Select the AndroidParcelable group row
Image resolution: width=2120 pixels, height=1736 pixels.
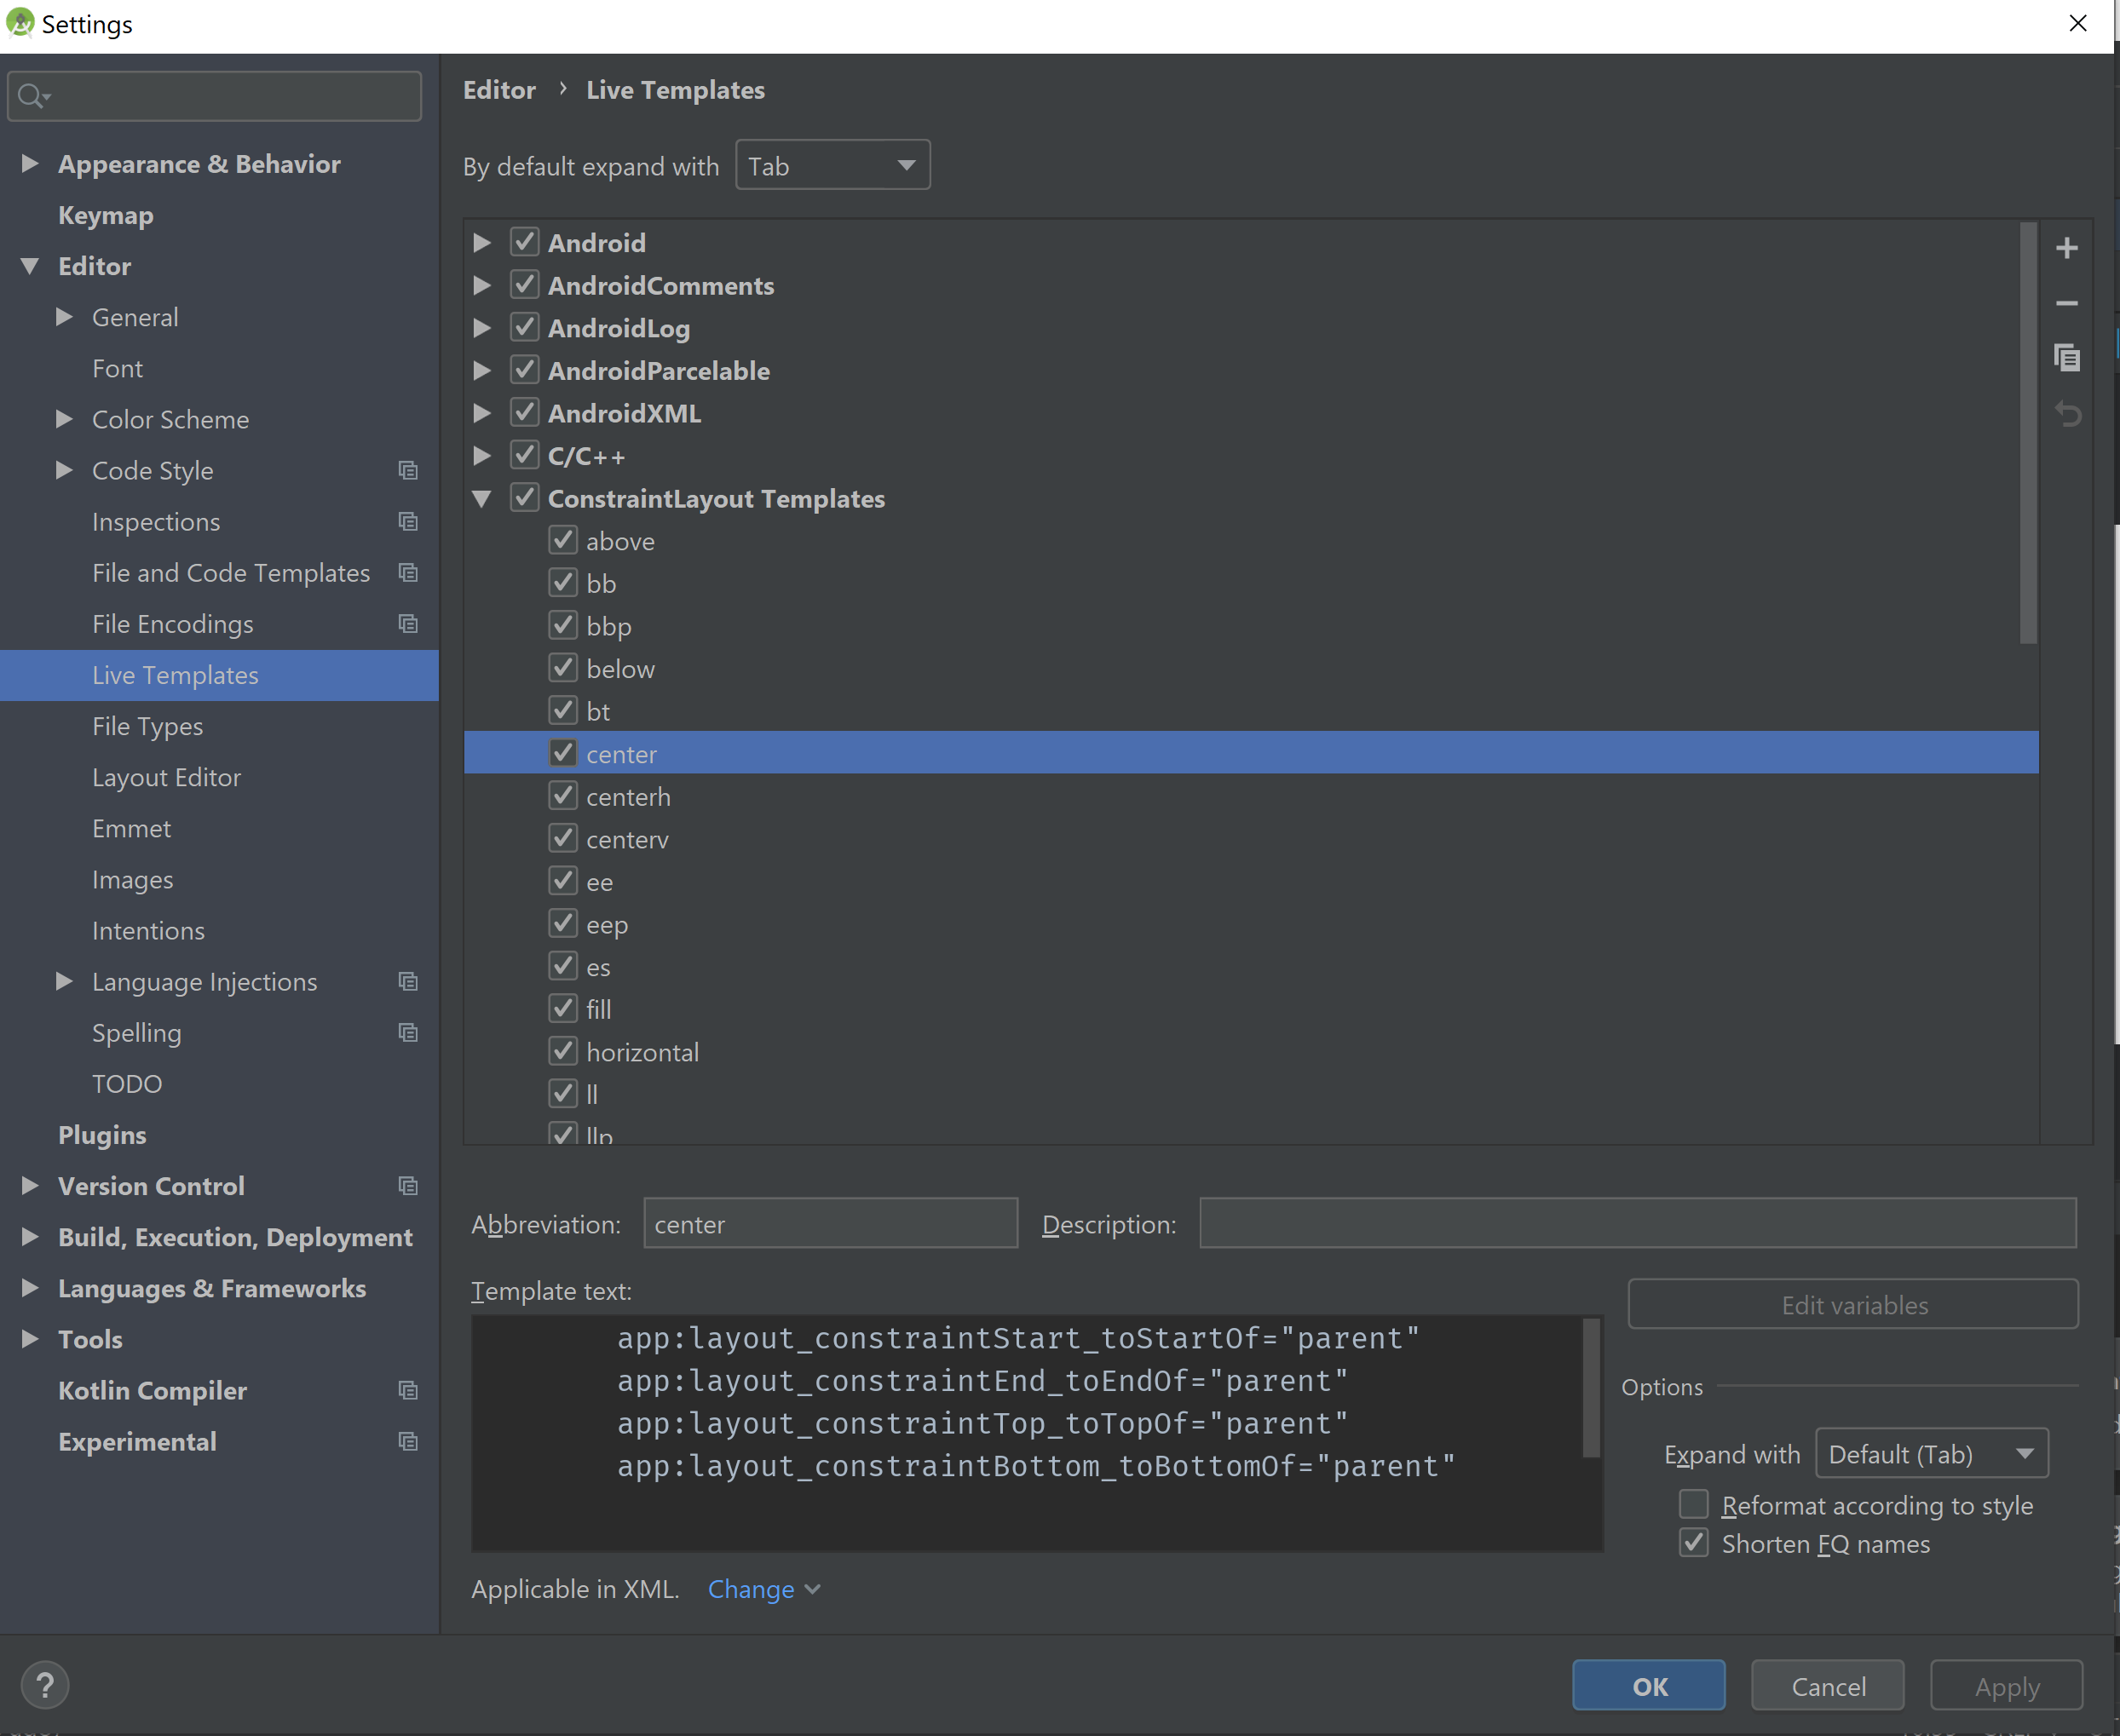1251,370
